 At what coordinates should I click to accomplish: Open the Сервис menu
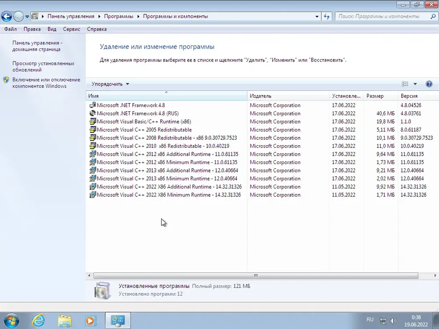tap(72, 29)
